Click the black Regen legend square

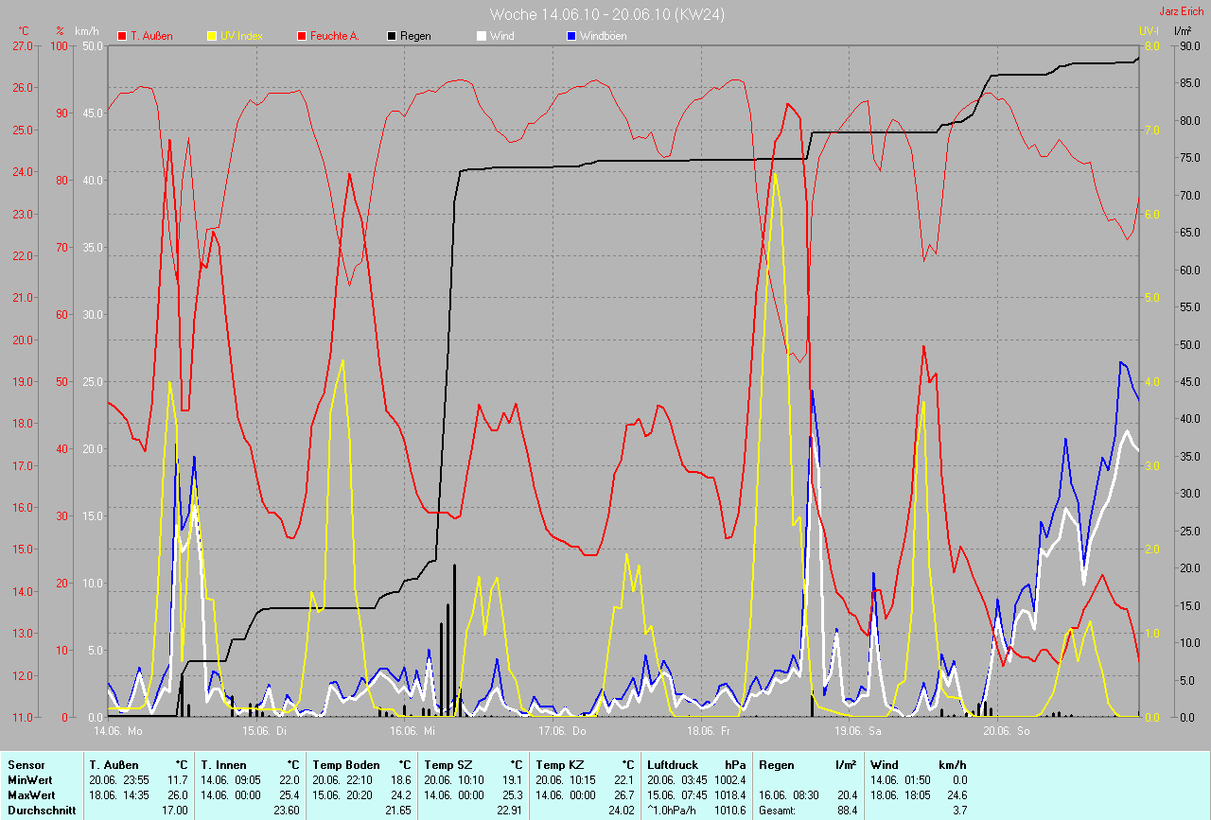[392, 36]
